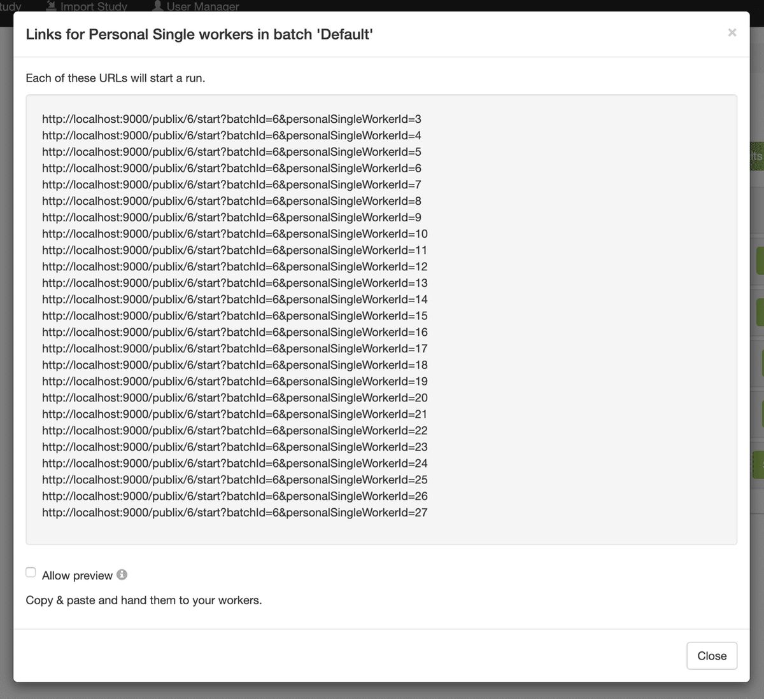Screen dimensions: 764x699
Task: Click the URL ending in personalSingleWorkerId=3
Action: (x=232, y=119)
